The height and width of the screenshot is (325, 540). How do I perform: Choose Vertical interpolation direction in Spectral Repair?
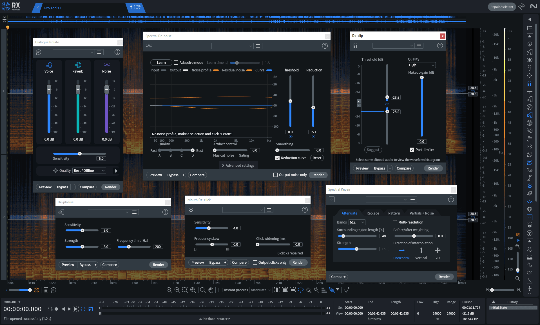click(421, 253)
